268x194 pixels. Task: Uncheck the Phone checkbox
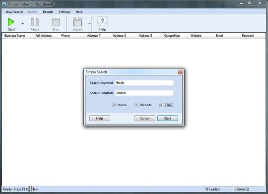pyautogui.click(x=114, y=105)
